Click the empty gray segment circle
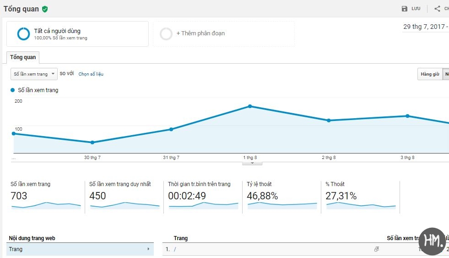449x258 pixels. coord(166,34)
